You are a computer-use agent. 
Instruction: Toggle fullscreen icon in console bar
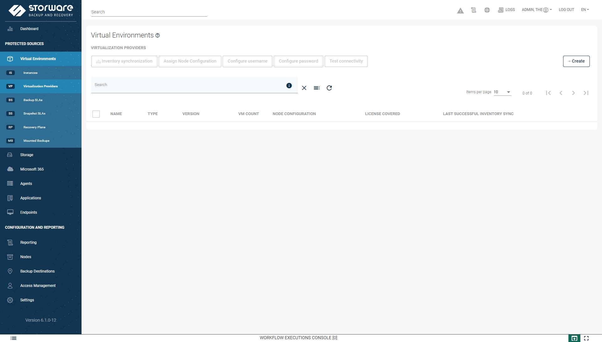coord(586,338)
